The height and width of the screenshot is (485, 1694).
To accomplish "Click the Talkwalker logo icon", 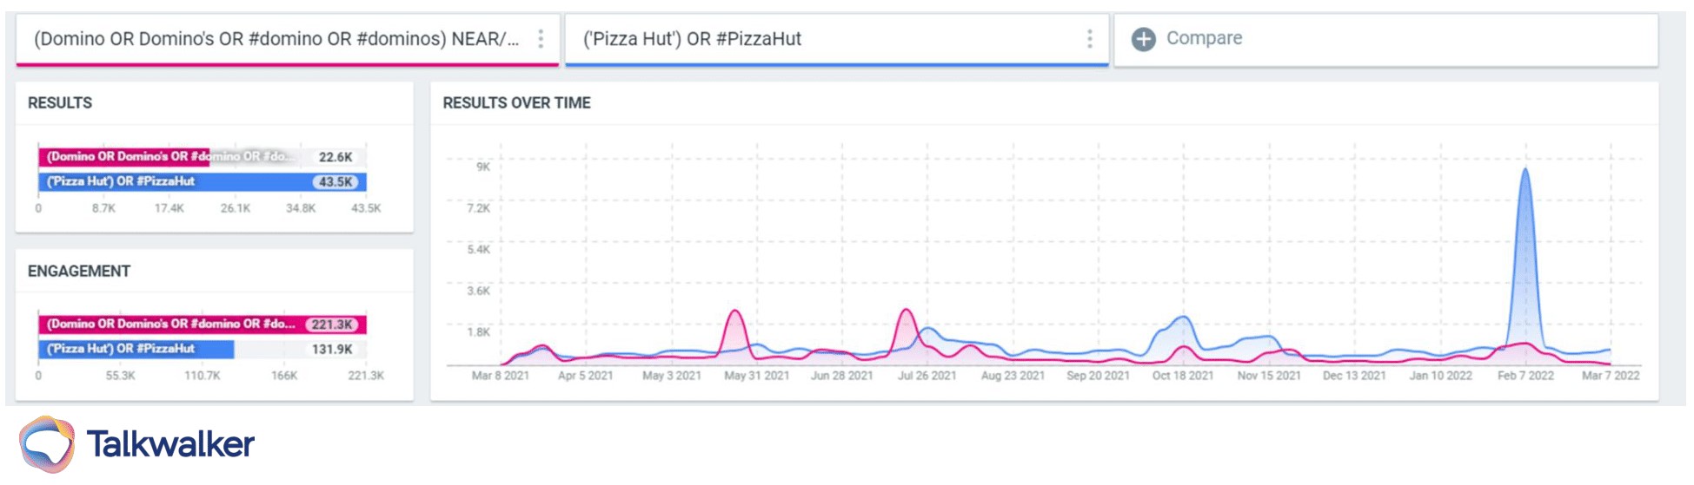I will 48,444.
